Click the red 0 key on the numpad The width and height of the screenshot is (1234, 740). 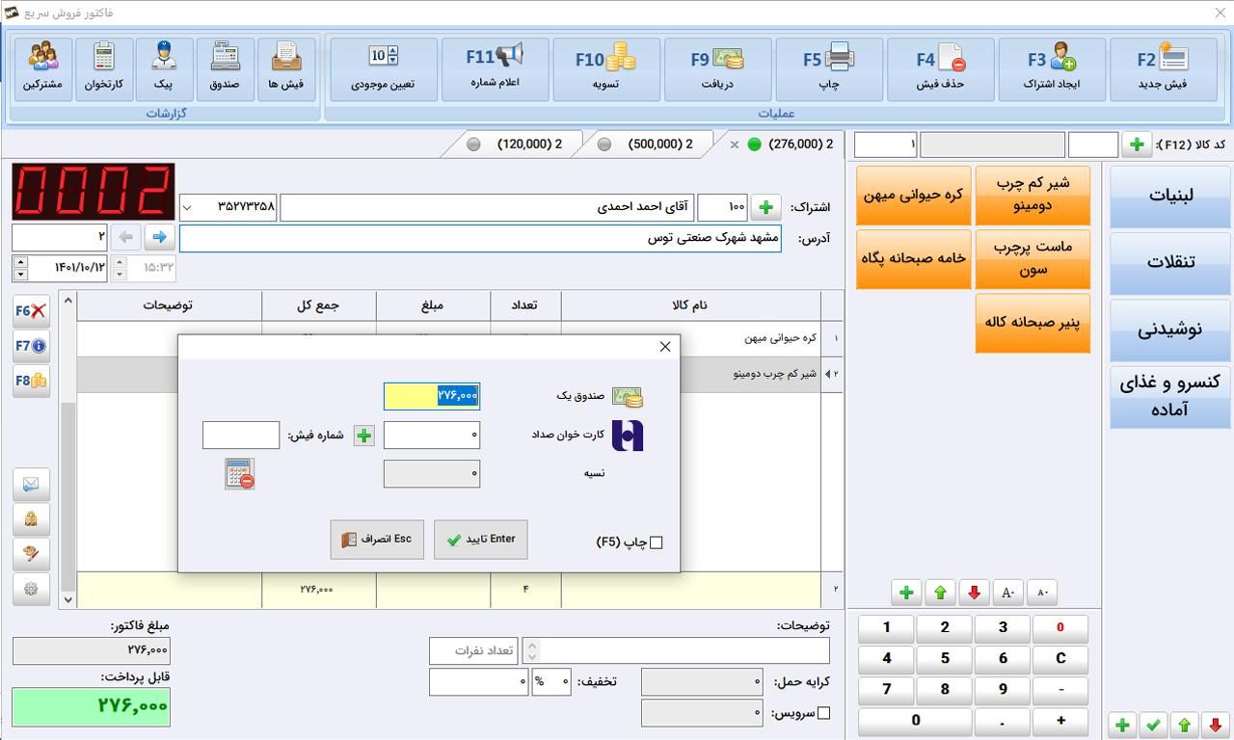point(1060,628)
